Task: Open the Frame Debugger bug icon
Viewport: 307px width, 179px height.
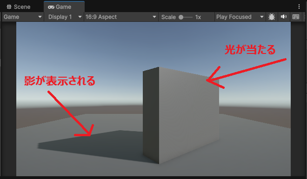Action: pos(272,17)
